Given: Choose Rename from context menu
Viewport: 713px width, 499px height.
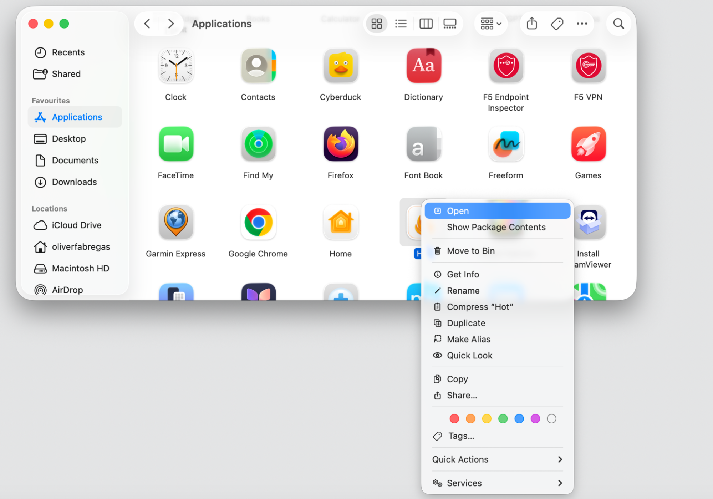Looking at the screenshot, I should [497, 291].
